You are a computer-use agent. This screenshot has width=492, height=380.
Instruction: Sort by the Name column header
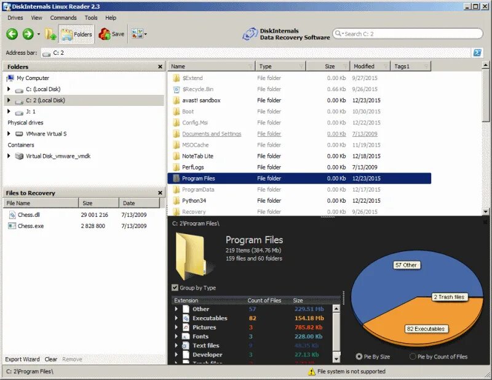coord(212,67)
